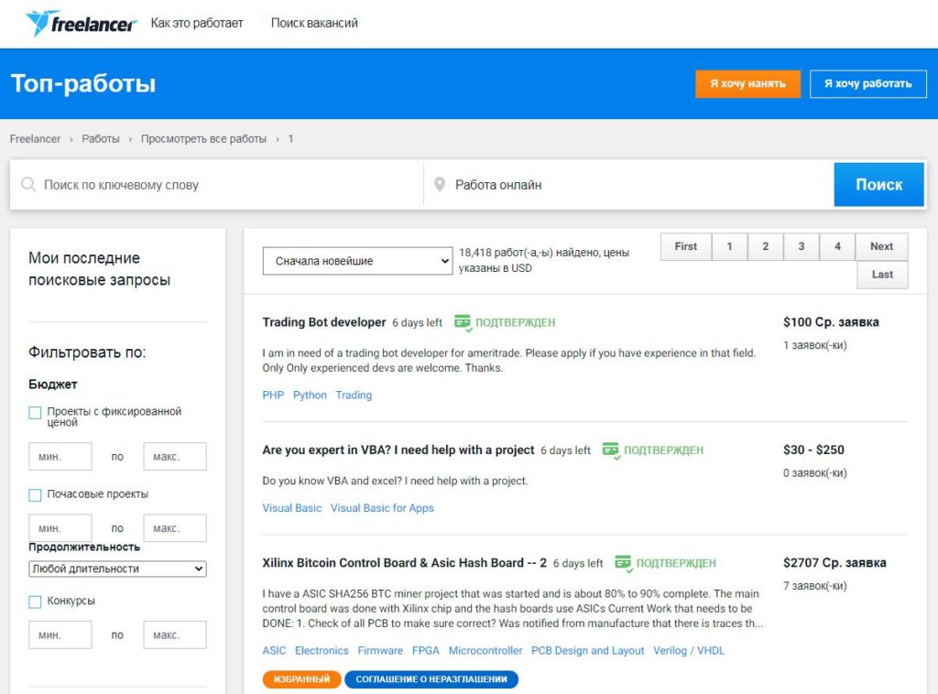Go to page 1 of results
Image resolution: width=938 pixels, height=694 pixels.
click(x=729, y=246)
